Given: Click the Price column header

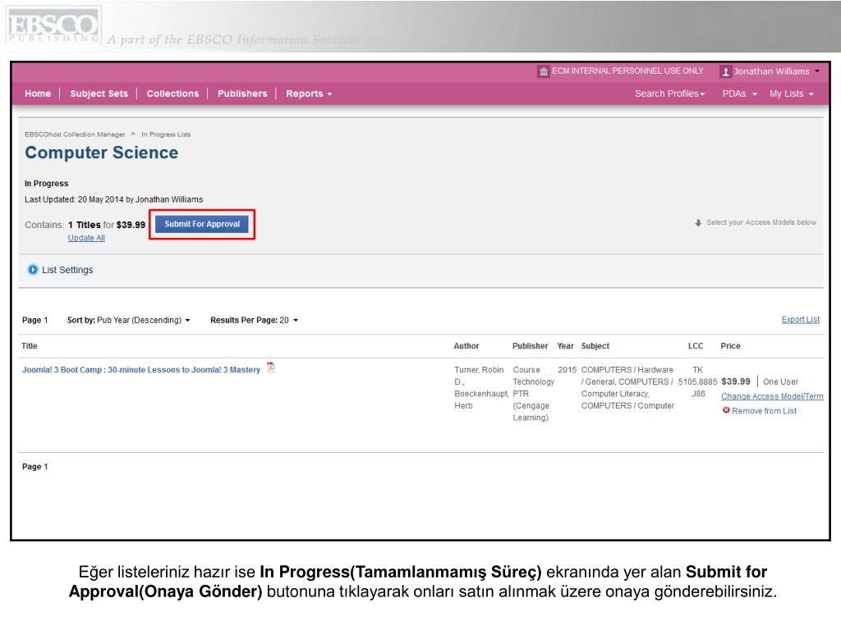Looking at the screenshot, I should click(730, 346).
